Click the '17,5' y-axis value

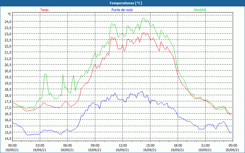[8, 102]
